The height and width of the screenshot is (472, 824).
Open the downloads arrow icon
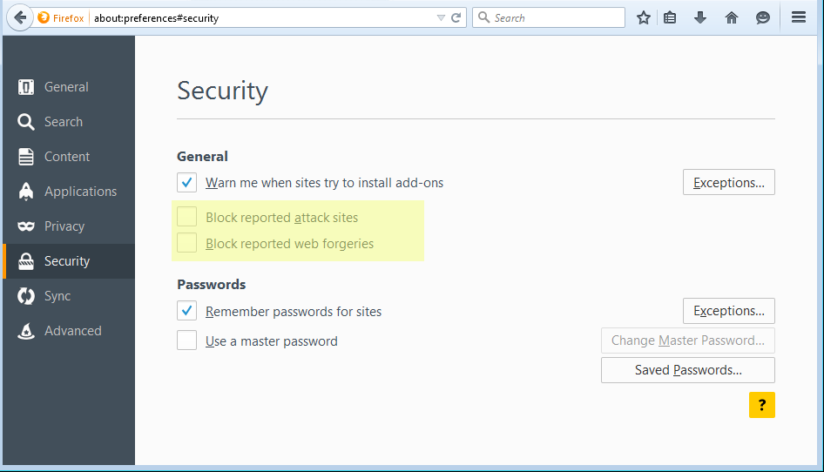pos(700,17)
